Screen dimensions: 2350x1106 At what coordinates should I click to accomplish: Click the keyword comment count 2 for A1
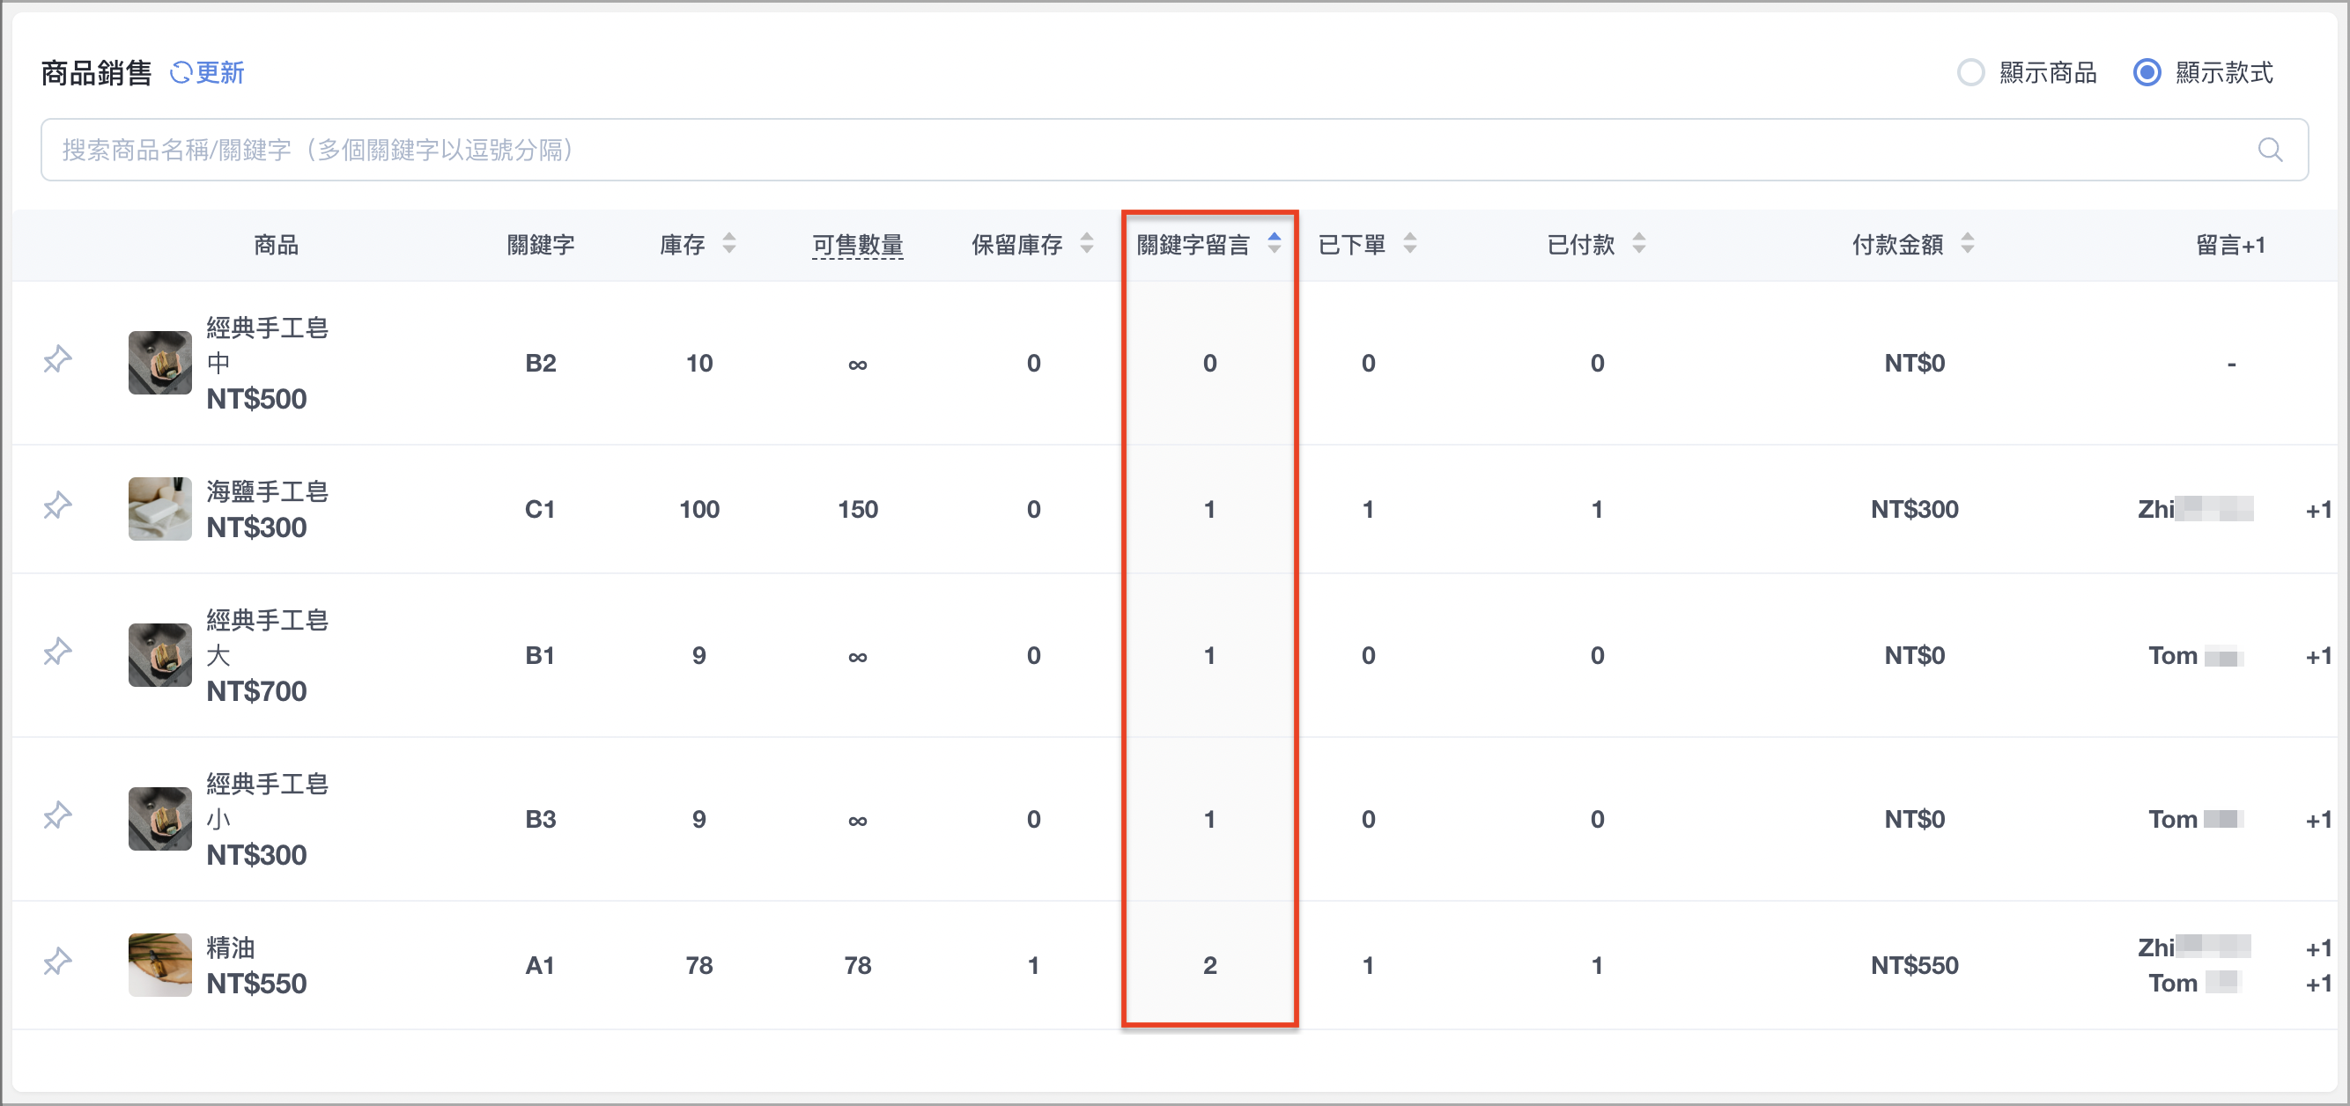(x=1209, y=965)
